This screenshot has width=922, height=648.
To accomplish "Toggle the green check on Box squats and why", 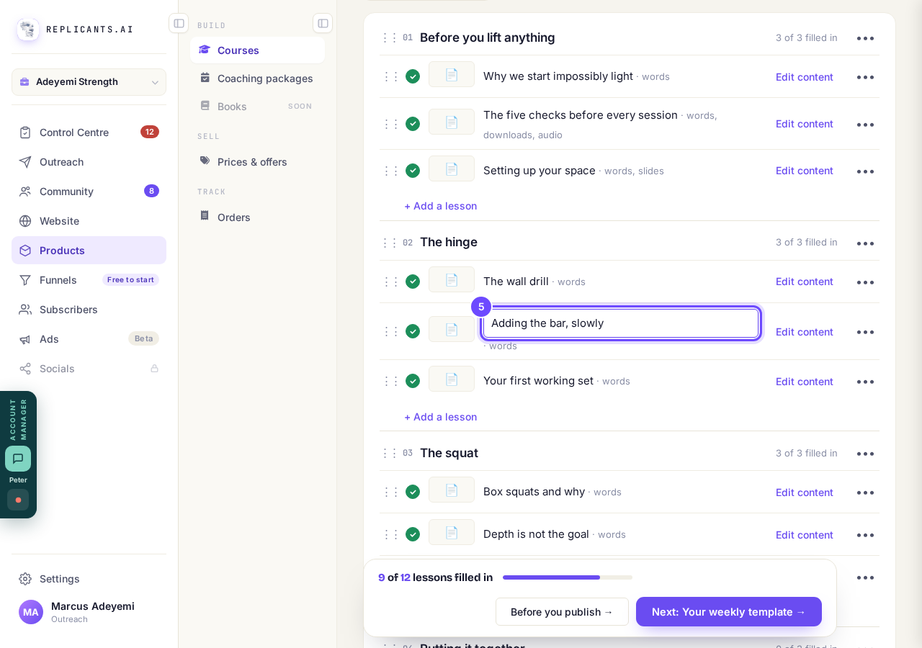I will 413,492.
